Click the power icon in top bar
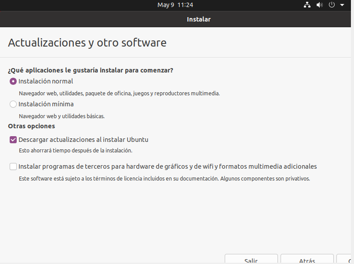 [x=332, y=5]
